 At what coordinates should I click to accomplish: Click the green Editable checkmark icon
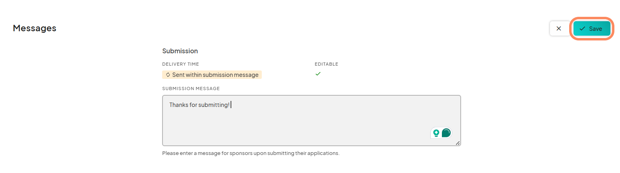318,74
